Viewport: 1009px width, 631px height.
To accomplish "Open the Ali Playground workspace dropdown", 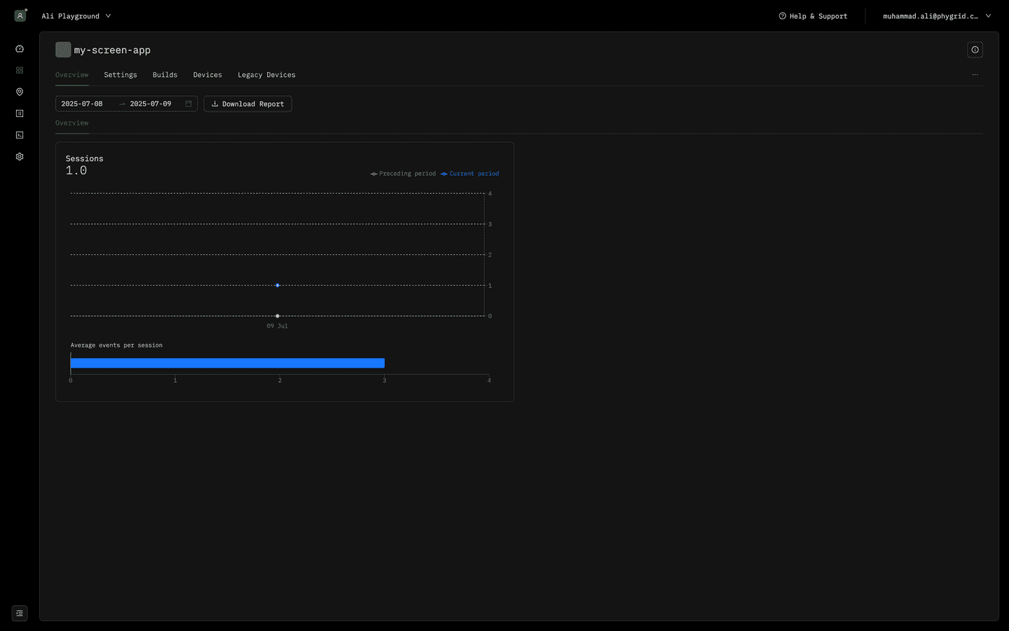I will [x=76, y=15].
